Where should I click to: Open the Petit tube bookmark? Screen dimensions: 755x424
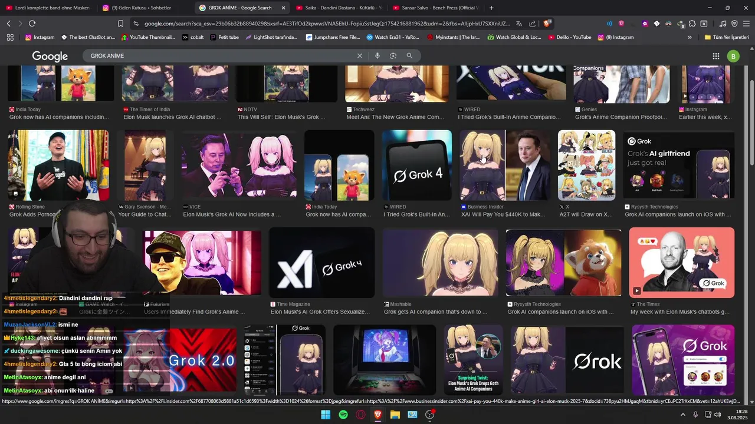pyautogui.click(x=224, y=37)
